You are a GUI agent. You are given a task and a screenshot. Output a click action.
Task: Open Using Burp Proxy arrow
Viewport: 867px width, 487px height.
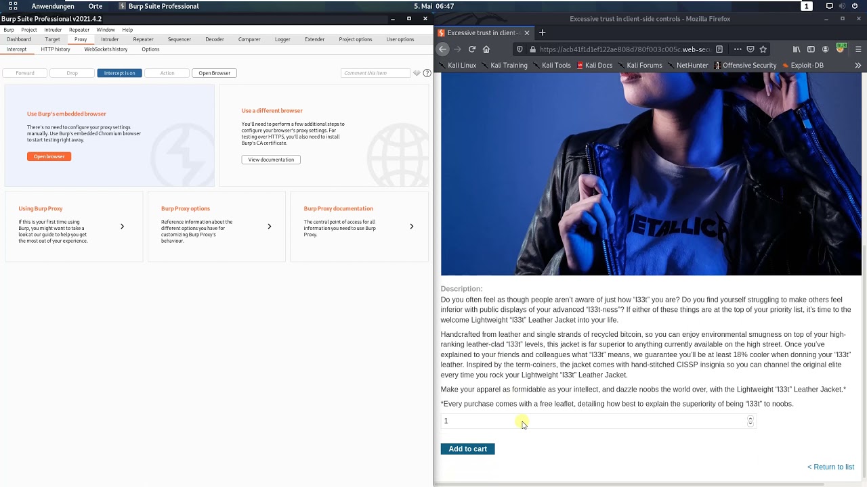coord(122,227)
